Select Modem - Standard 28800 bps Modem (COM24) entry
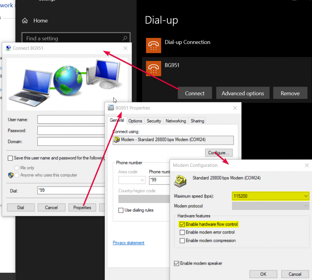Image resolution: width=312 pixels, height=280 pixels. [173, 140]
